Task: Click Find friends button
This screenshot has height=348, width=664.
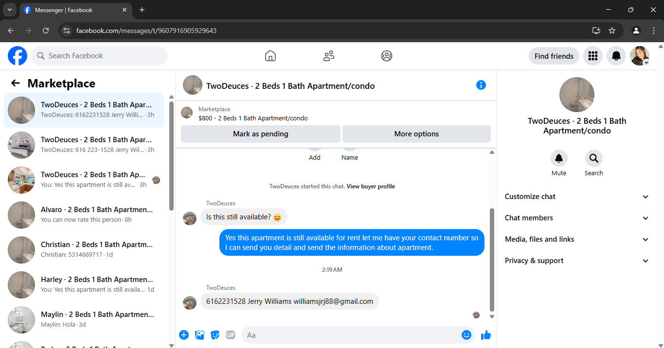Action: point(554,56)
